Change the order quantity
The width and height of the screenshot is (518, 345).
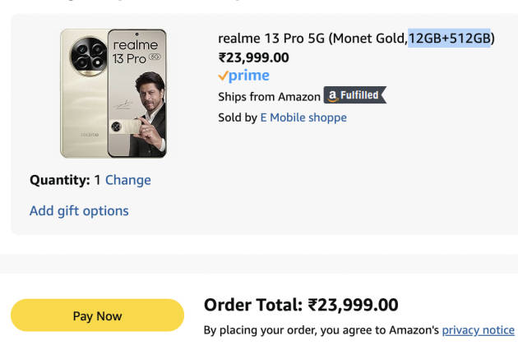pos(127,180)
